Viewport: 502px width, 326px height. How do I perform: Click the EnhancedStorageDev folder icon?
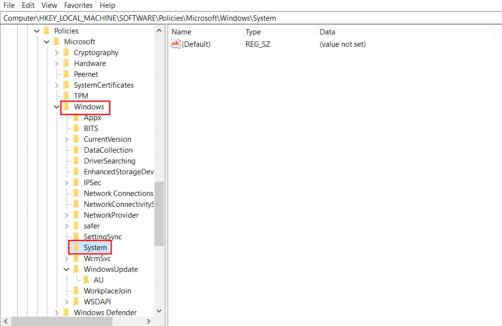[76, 172]
